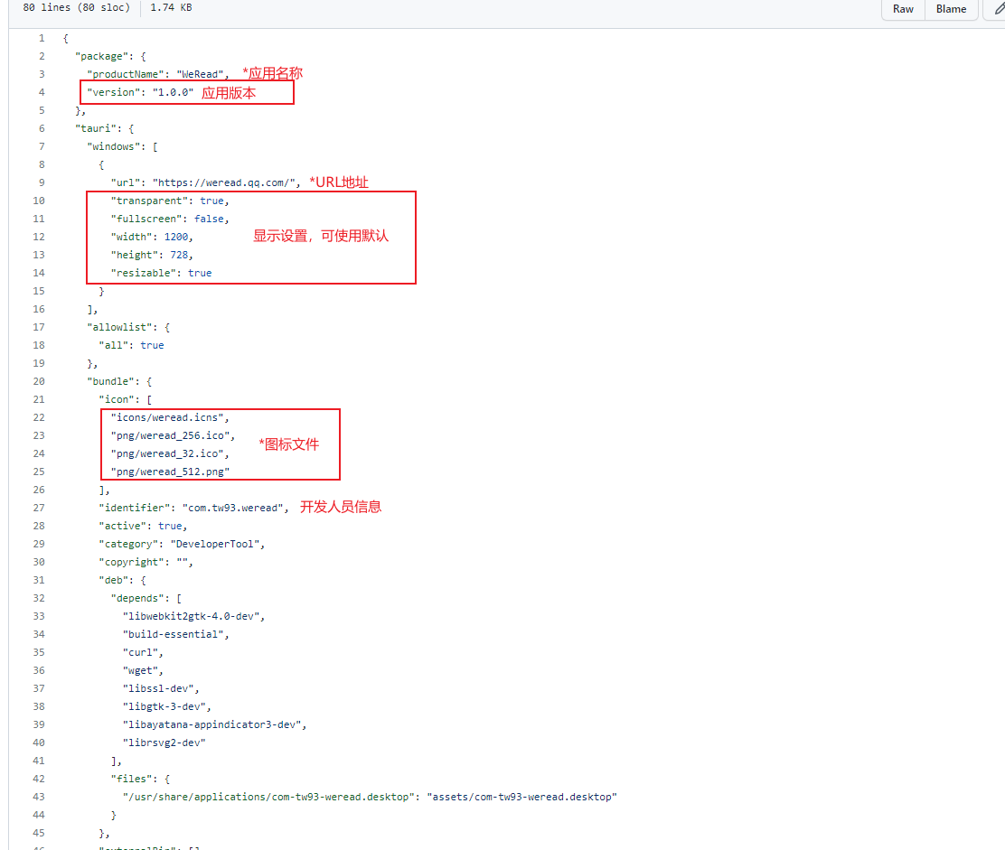Image resolution: width=1005 pixels, height=850 pixels.
Task: Select line number 4 in the gutter
Action: [42, 92]
